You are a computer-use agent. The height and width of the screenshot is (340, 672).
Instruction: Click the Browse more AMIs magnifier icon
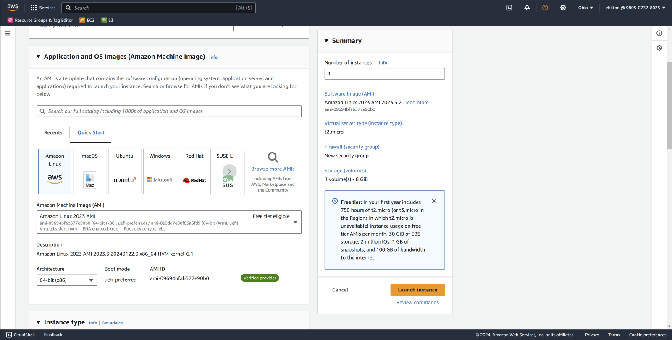point(273,157)
